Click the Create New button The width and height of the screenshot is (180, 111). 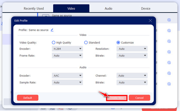click(117, 98)
